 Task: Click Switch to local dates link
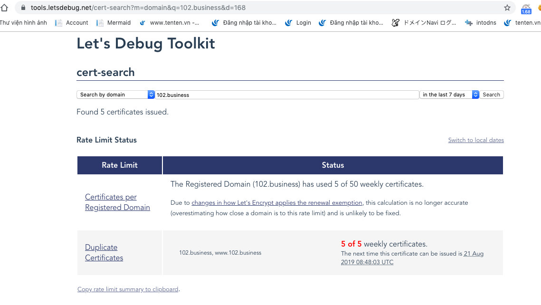click(x=476, y=140)
